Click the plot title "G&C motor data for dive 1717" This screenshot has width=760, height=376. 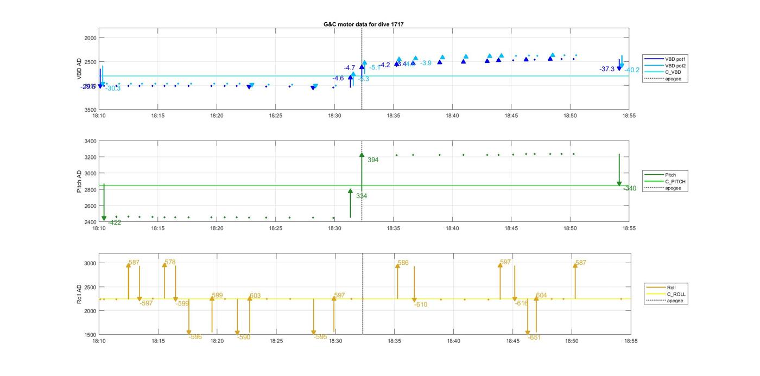(363, 24)
